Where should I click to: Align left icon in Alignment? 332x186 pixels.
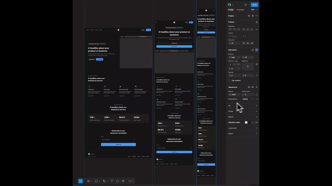(230, 29)
